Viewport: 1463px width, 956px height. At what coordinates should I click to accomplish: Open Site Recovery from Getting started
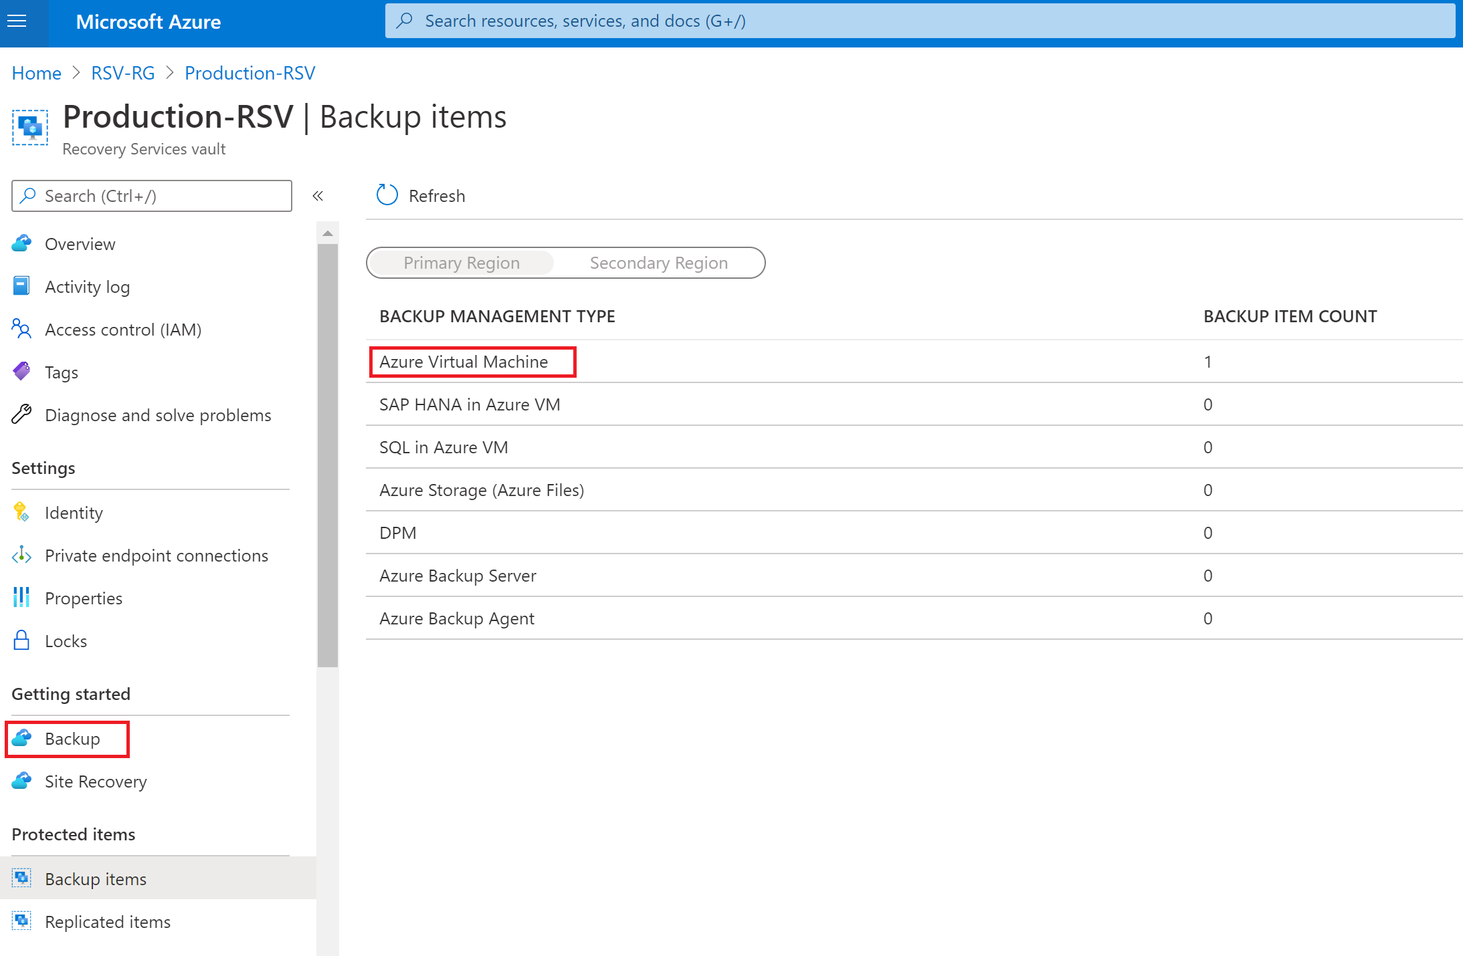coord(96,781)
